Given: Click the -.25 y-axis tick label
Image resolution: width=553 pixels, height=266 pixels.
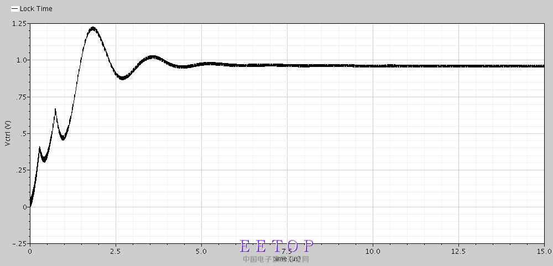Looking at the screenshot, I should (20, 244).
